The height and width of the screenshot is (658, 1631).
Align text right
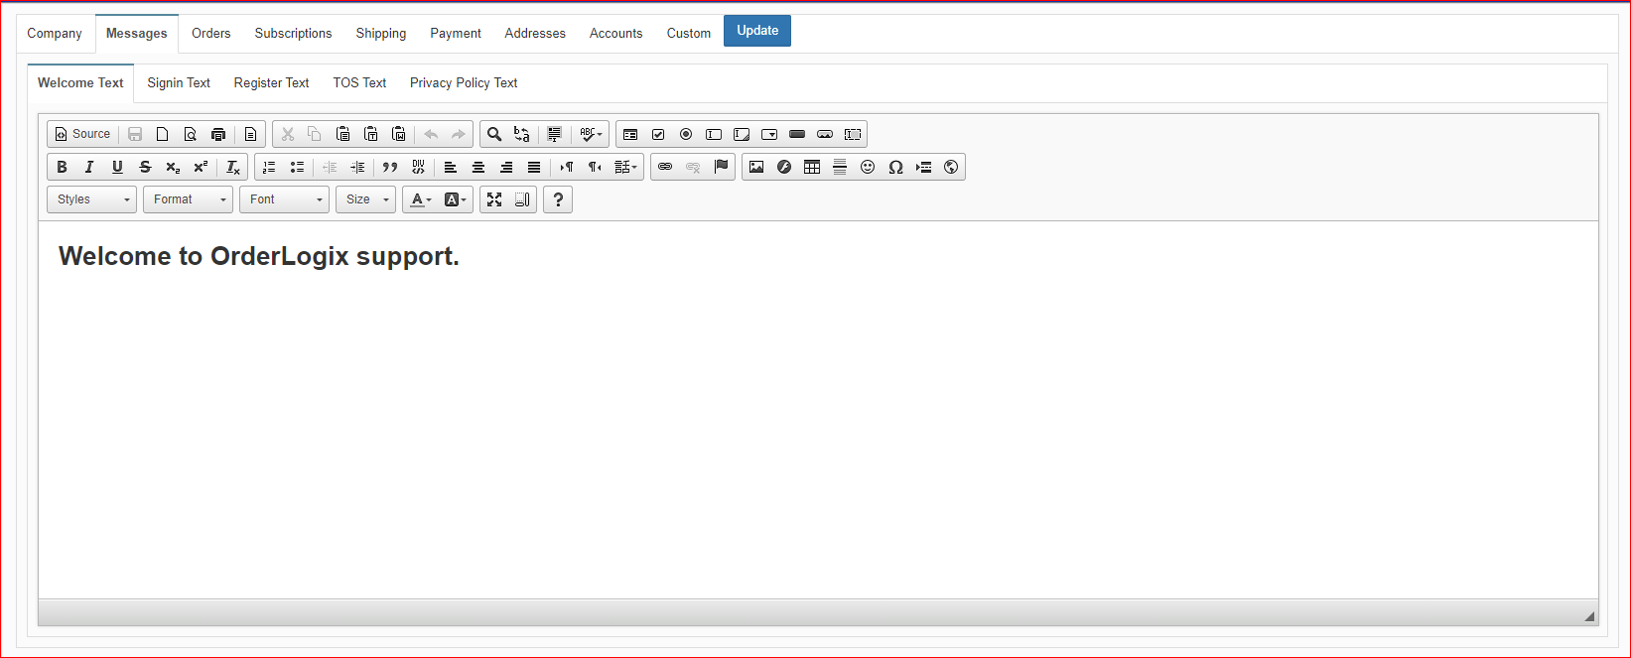coord(506,167)
